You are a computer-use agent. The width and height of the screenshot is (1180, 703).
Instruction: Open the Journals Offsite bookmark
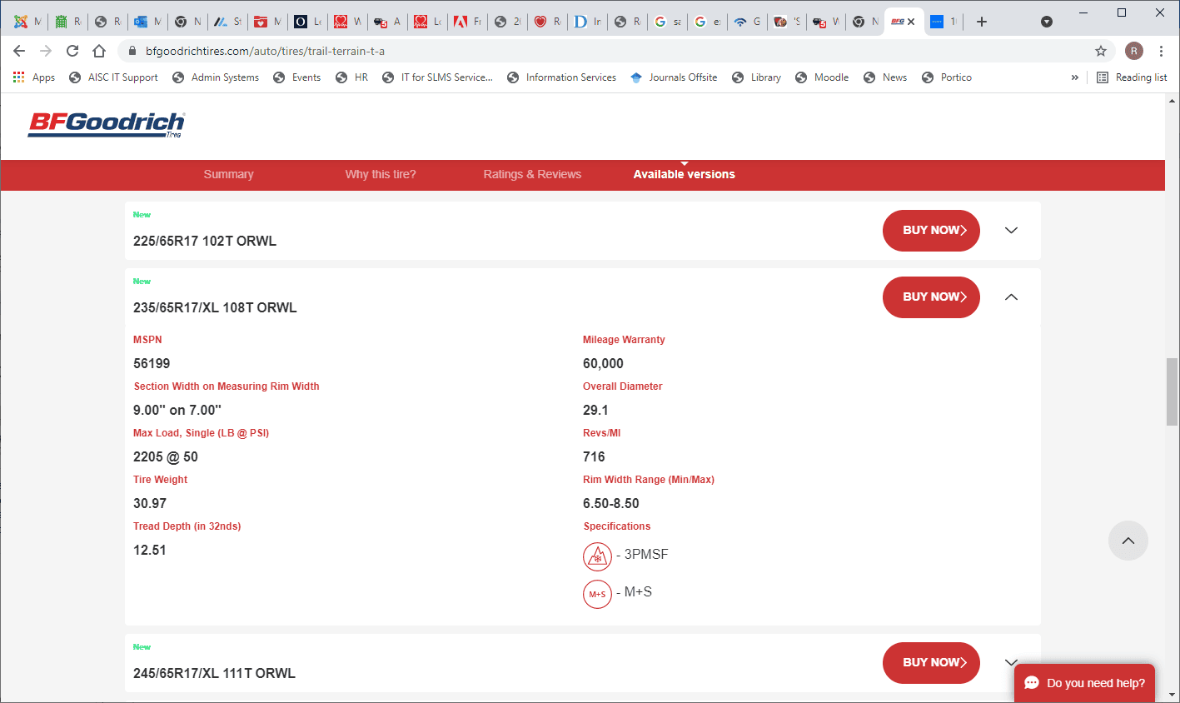coord(674,77)
